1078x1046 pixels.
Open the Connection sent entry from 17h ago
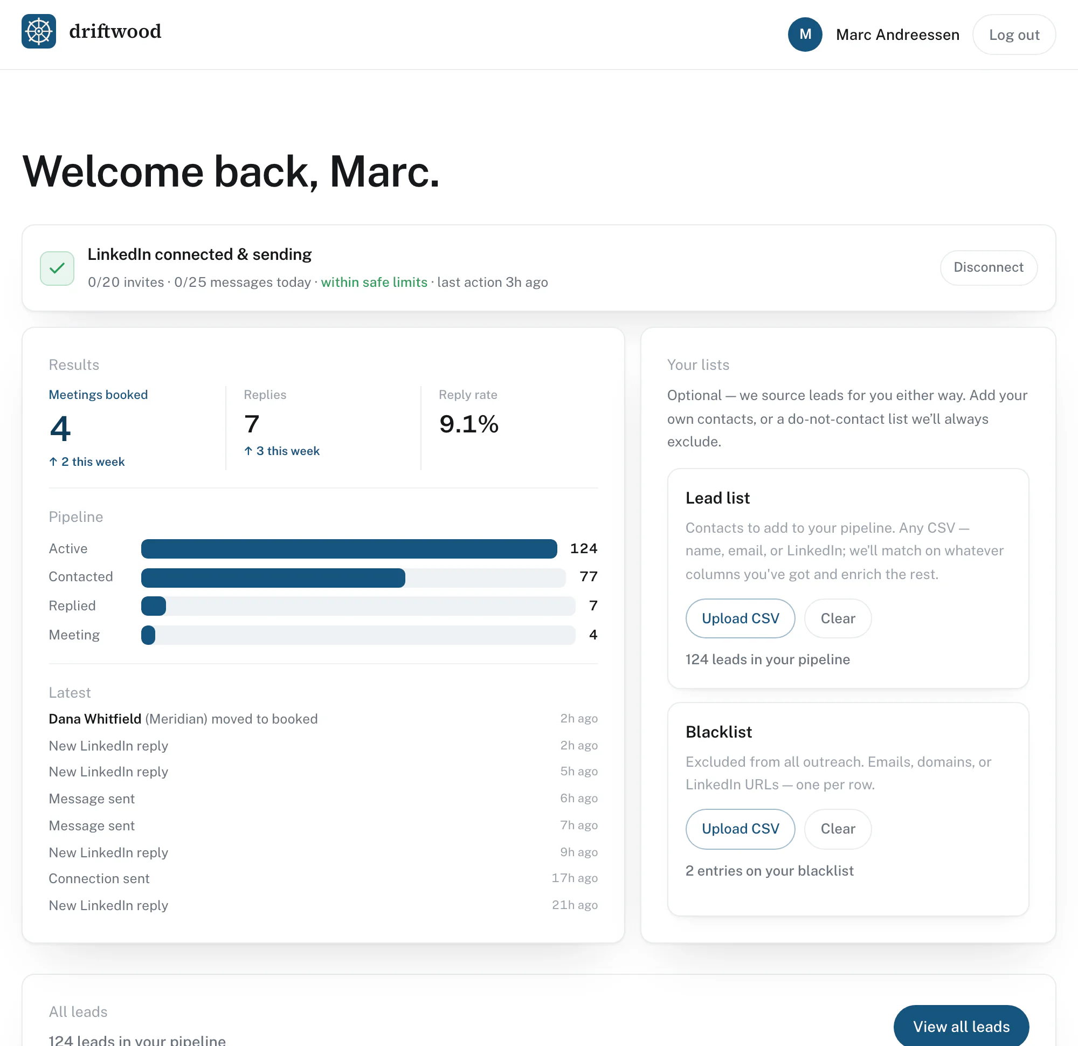click(323, 878)
